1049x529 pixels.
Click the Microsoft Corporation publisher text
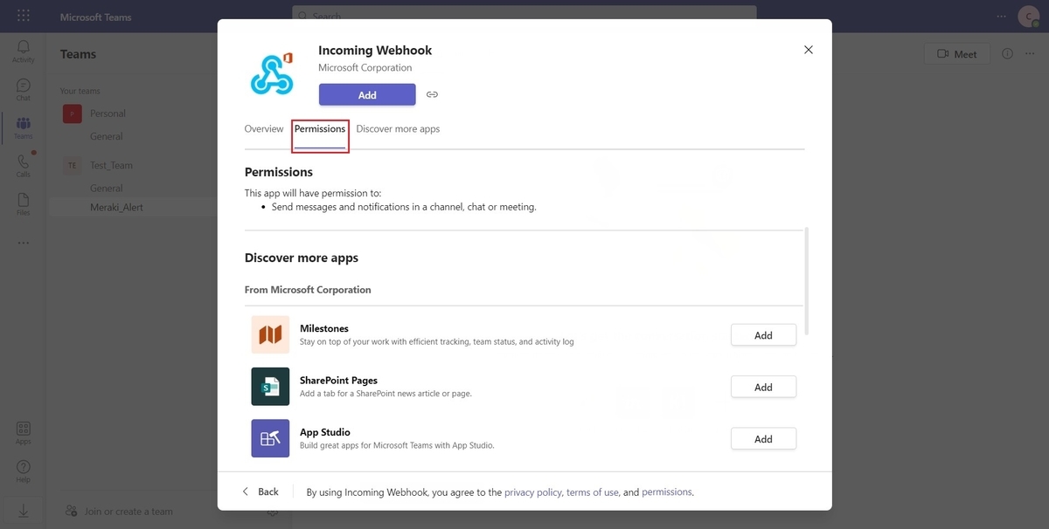(365, 67)
